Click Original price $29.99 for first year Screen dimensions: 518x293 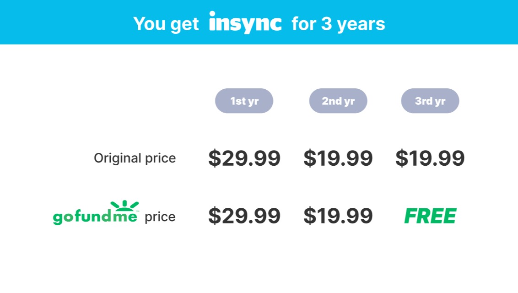tap(244, 158)
